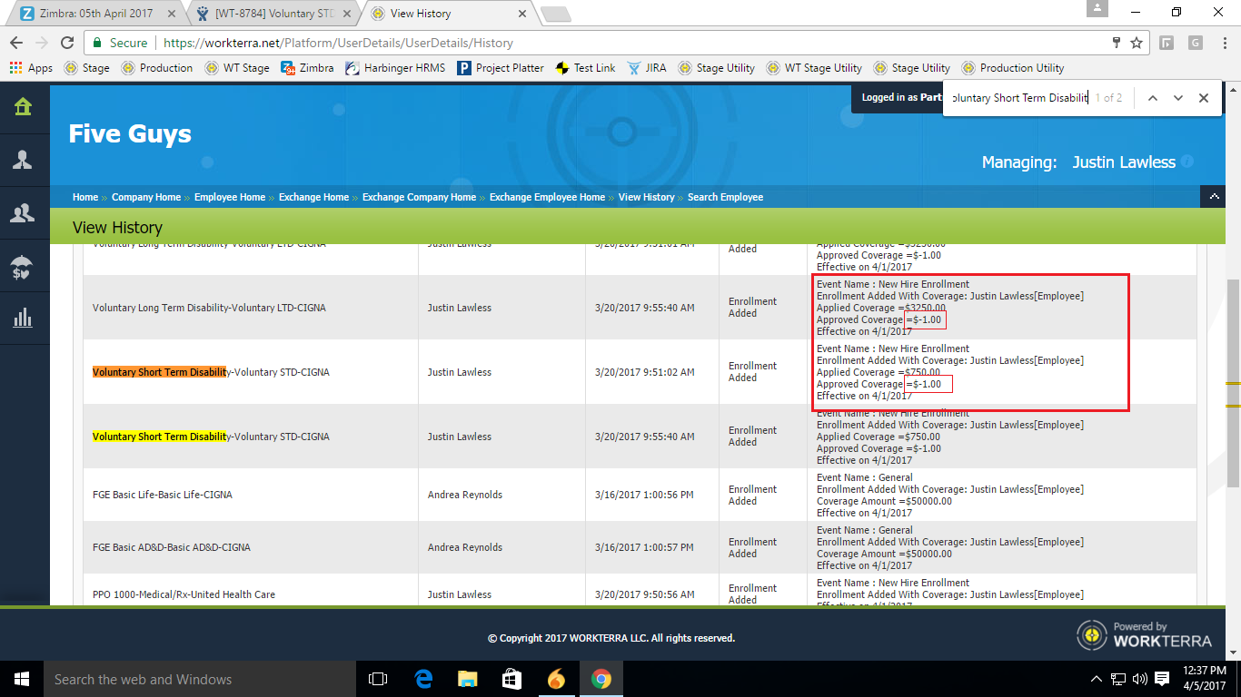Open the bar chart reports sidebar icon
The width and height of the screenshot is (1241, 697).
23,317
